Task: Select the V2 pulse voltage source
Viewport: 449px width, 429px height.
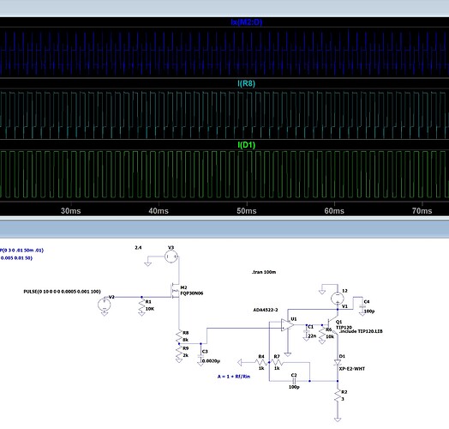Action: tap(105, 305)
